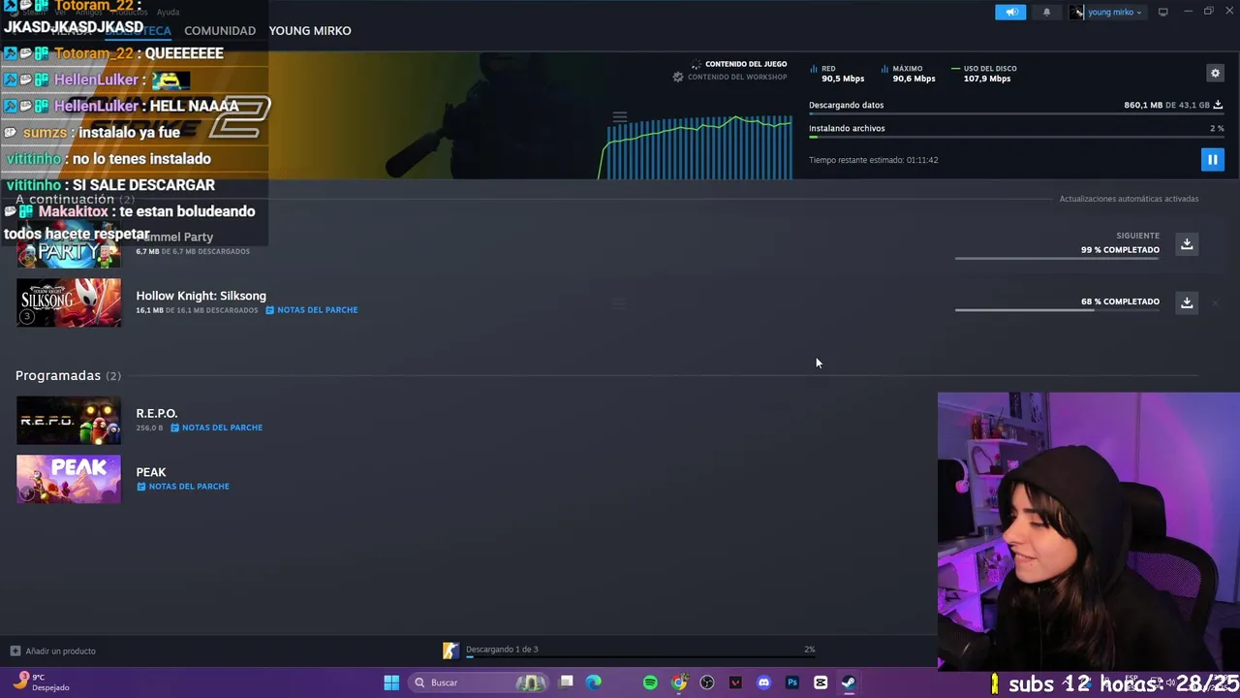Image resolution: width=1240 pixels, height=698 pixels.
Task: Open notifications bell
Action: [1046, 12]
